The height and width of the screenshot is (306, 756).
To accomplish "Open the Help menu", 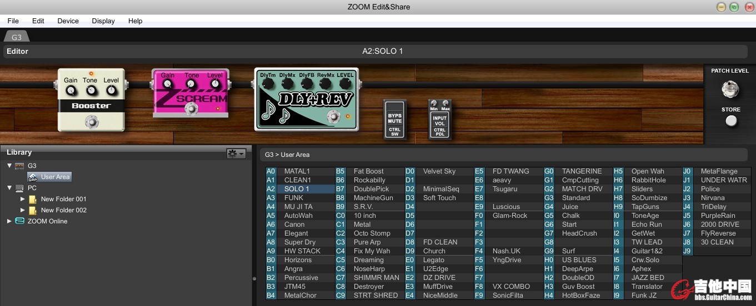I will [135, 21].
